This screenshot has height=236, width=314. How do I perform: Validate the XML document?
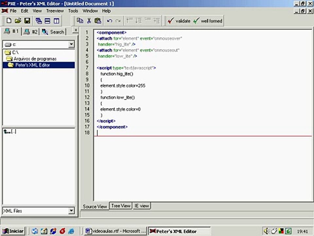coord(179,21)
